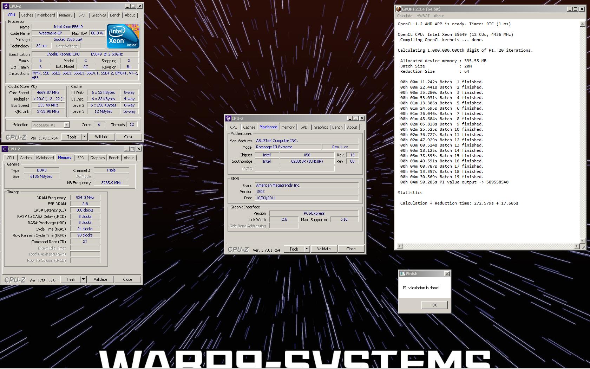Click the Bus Speed 233.49 MHz value
The image size is (590, 369).
point(48,105)
